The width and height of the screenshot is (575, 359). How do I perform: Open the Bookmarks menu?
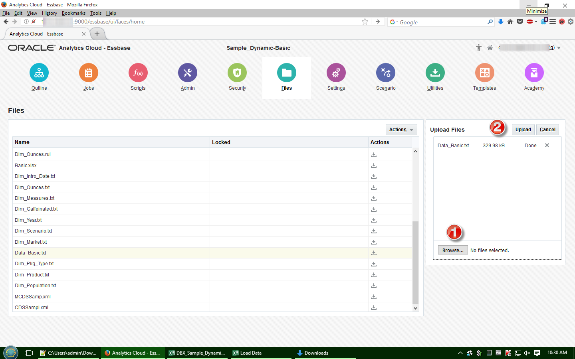click(73, 13)
